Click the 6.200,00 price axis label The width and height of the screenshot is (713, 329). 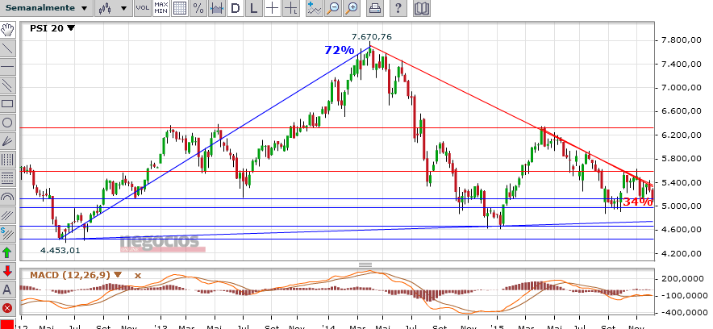click(680, 135)
